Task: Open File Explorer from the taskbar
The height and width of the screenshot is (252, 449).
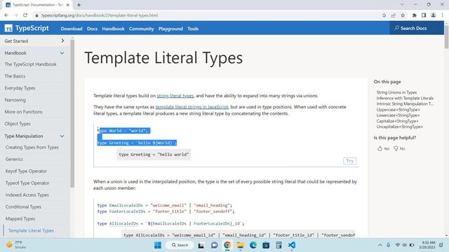Action: pyautogui.click(x=240, y=245)
